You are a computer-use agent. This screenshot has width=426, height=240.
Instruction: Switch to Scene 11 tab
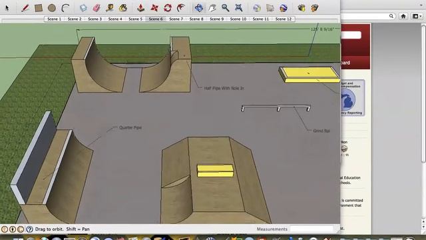[260, 19]
